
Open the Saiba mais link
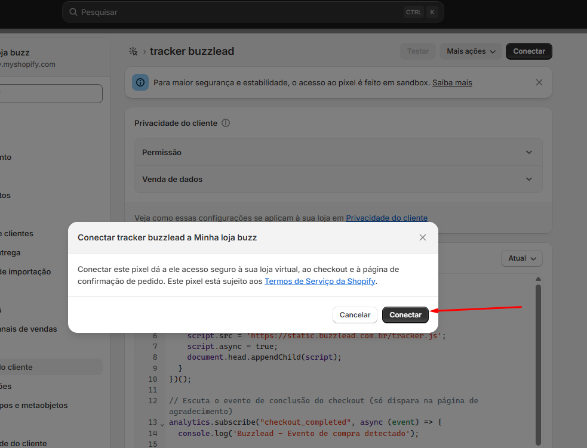pos(452,83)
